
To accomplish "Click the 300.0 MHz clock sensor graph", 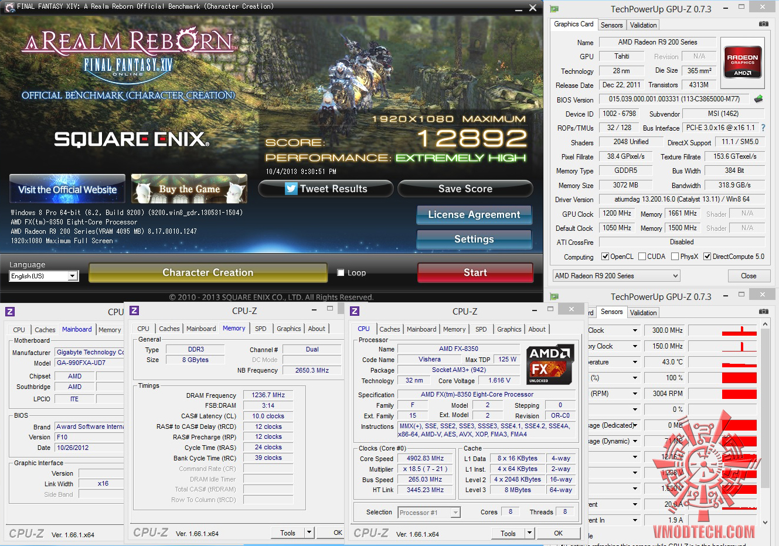I will coord(722,330).
